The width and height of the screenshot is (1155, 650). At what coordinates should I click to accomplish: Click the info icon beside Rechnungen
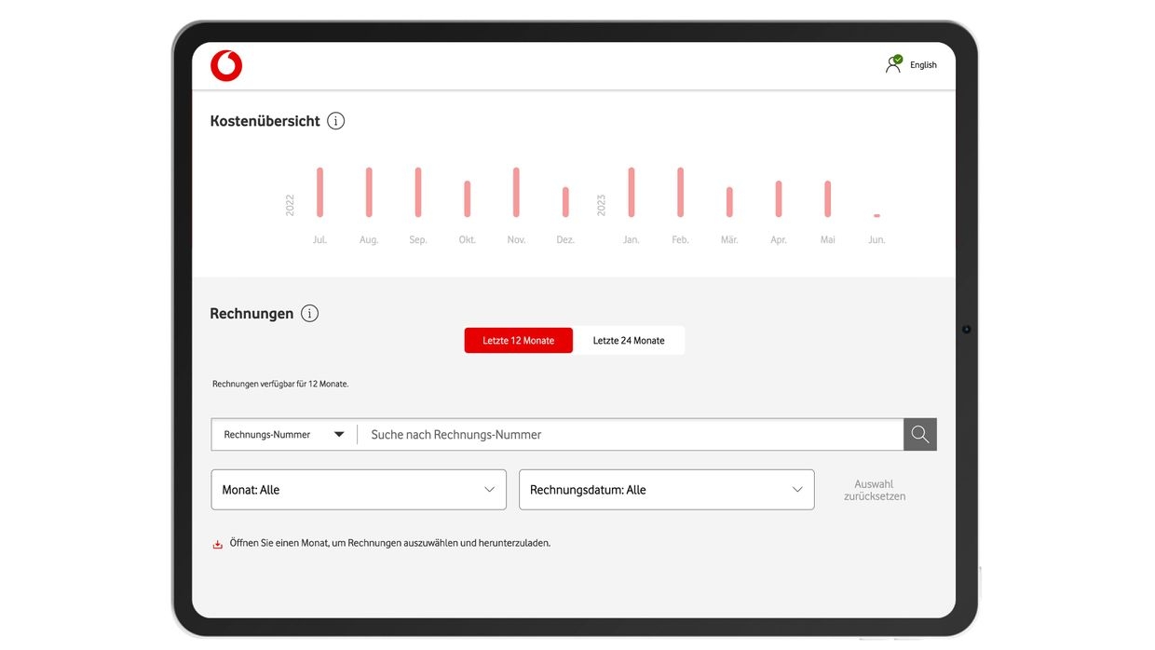[310, 314]
